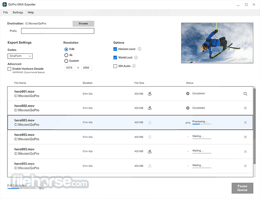Click overall 18% queue progress bar
This screenshot has width=260, height=199.
[x=22, y=188]
